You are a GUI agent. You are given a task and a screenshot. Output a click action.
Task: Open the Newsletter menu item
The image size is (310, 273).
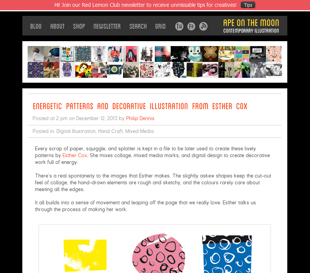tap(107, 26)
